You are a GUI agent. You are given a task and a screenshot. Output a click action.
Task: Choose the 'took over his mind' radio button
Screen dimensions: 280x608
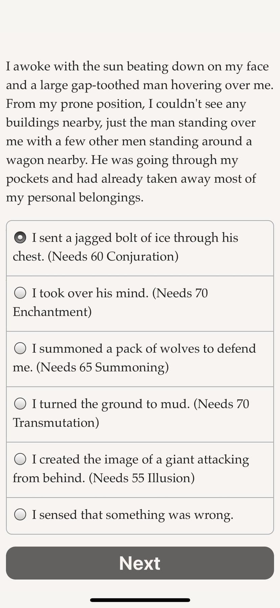(x=20, y=293)
